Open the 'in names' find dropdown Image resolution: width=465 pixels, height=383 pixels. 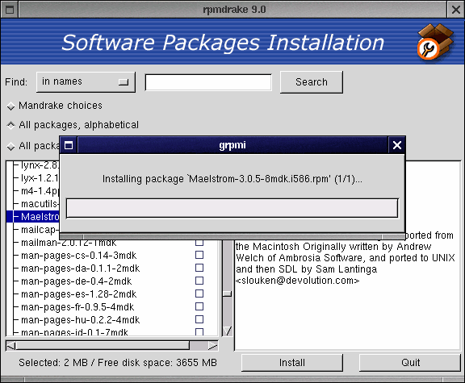(86, 81)
